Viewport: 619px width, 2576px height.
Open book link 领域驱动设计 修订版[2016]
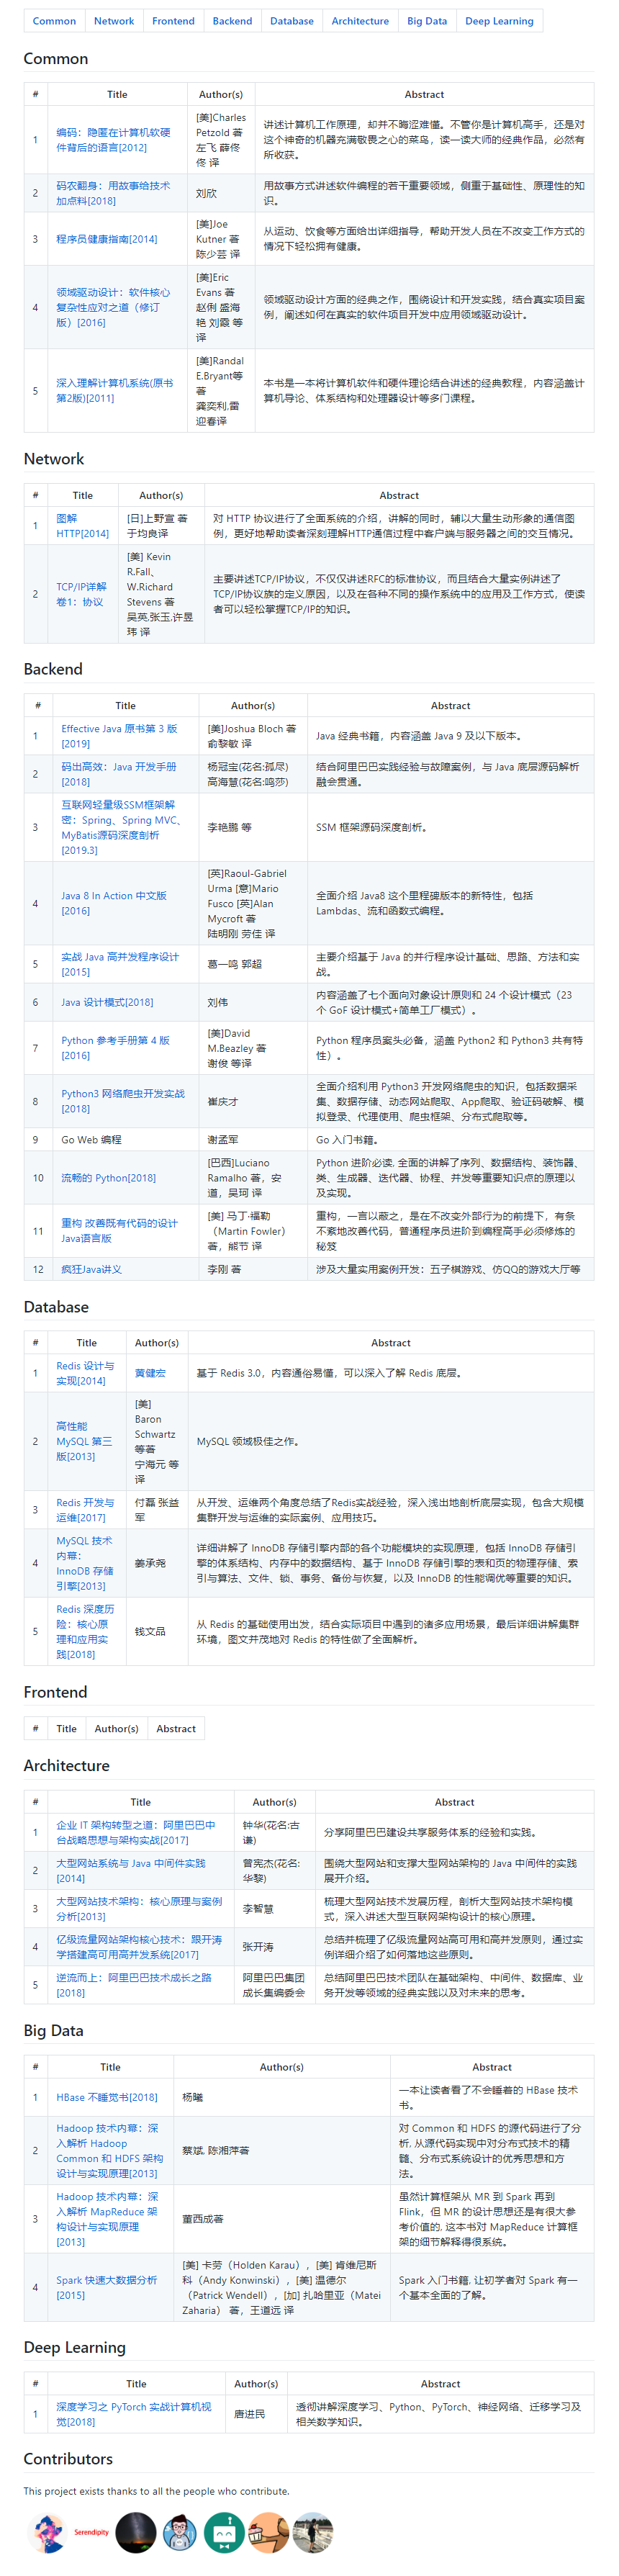pyautogui.click(x=113, y=308)
